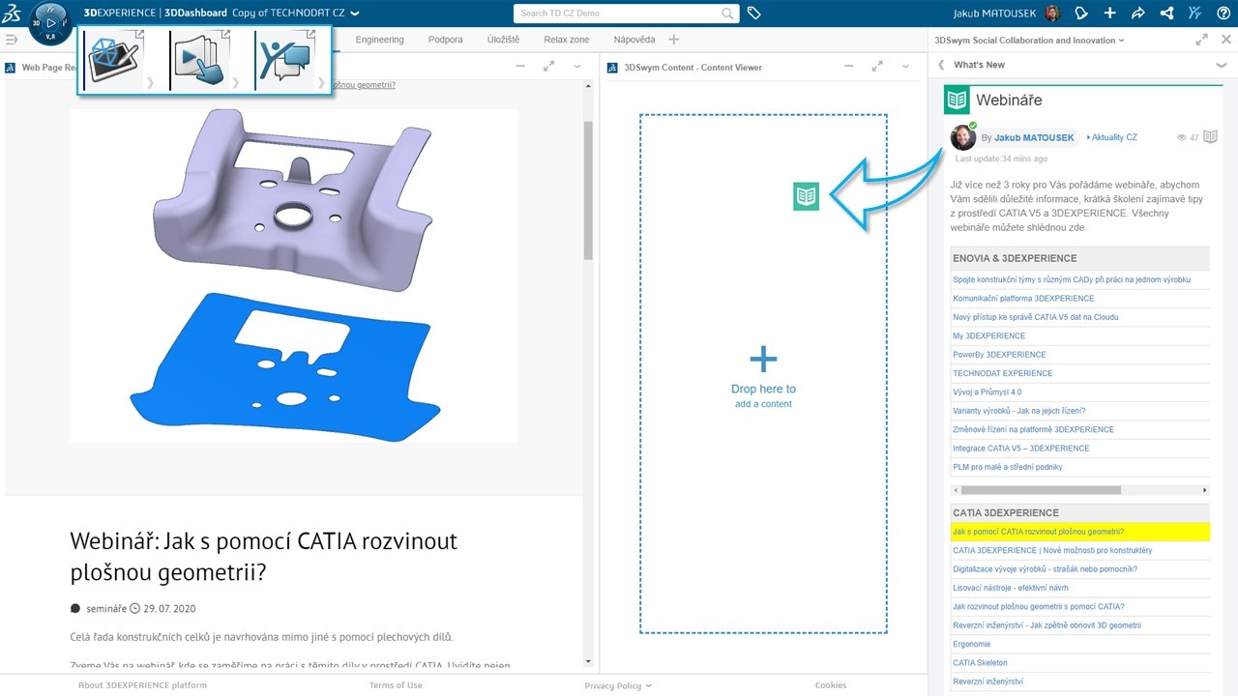Click the share arrow icon
The image size is (1238, 696).
1138,14
